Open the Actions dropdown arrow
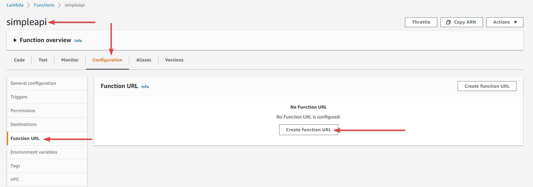533x187 pixels. click(516, 22)
